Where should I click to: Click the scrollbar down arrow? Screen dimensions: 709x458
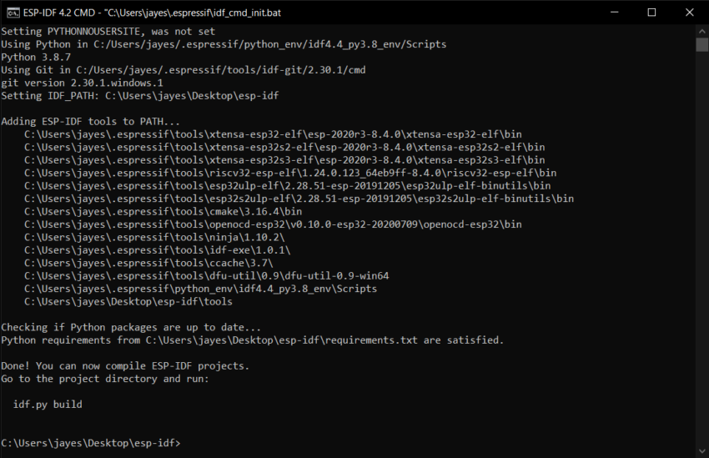701,450
